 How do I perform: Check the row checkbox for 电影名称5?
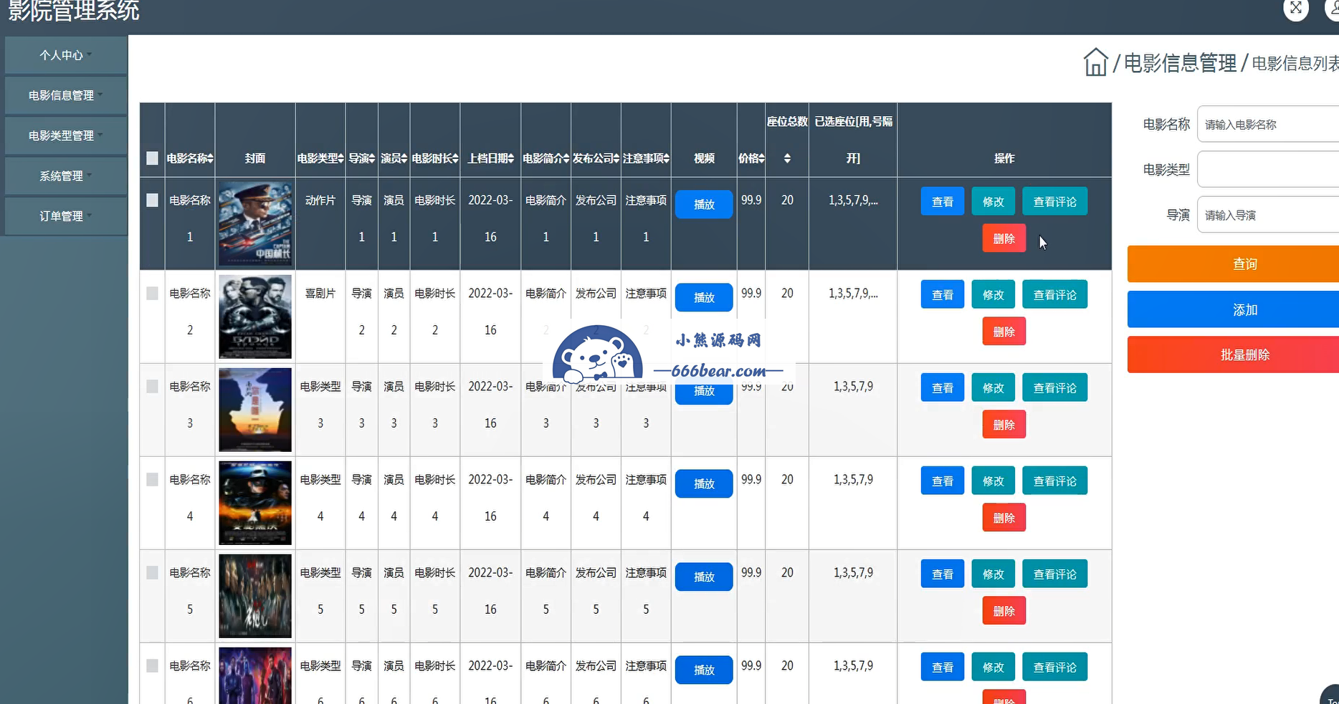point(152,573)
